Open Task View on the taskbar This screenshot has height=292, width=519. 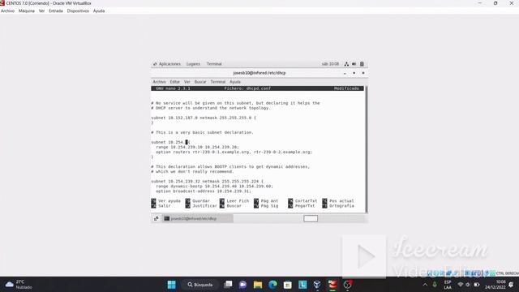pyautogui.click(x=228, y=285)
